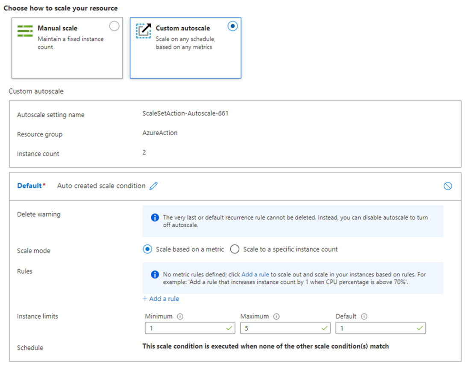Click the inline 'Add a rule' hyperlink

point(255,274)
